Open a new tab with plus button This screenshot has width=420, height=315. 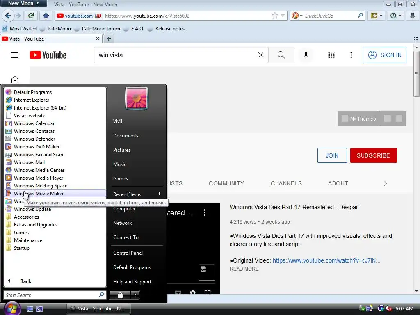pos(108,39)
